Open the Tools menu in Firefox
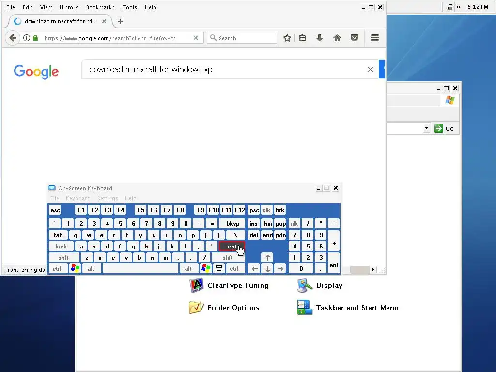496x372 pixels. coord(130,7)
